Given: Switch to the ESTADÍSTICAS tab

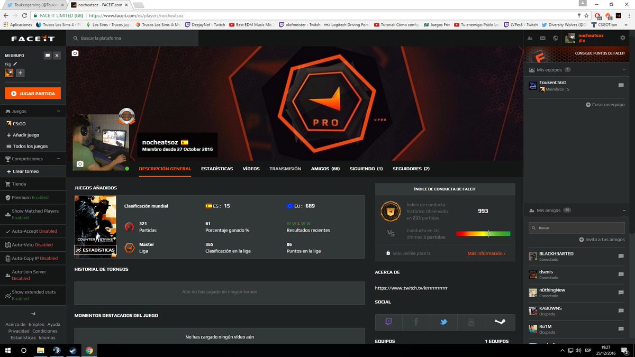Looking at the screenshot, I should (217, 169).
